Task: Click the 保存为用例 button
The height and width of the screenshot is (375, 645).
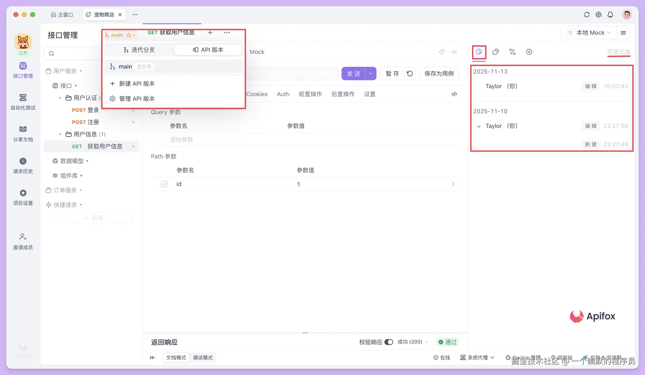Action: (x=439, y=74)
